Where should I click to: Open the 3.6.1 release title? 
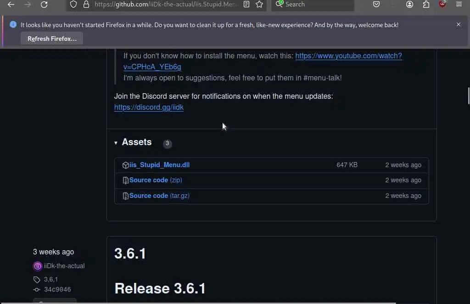(130, 253)
